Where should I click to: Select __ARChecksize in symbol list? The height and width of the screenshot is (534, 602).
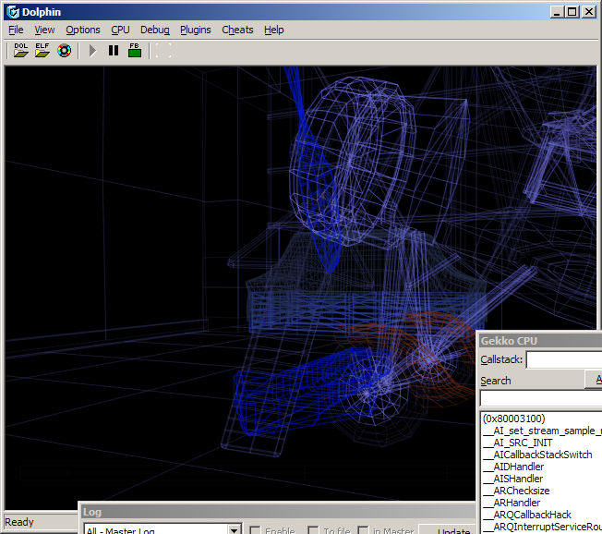(x=515, y=491)
